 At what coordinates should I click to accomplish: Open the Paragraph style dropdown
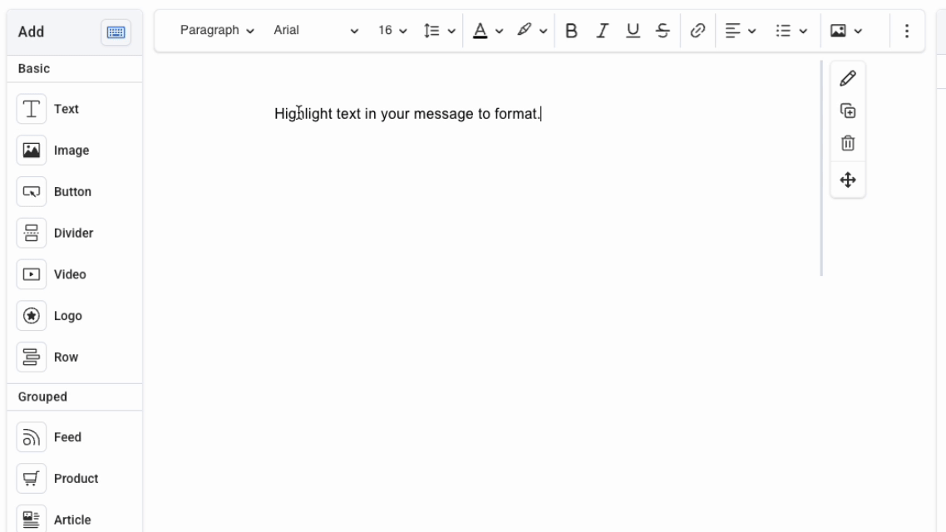(x=217, y=31)
